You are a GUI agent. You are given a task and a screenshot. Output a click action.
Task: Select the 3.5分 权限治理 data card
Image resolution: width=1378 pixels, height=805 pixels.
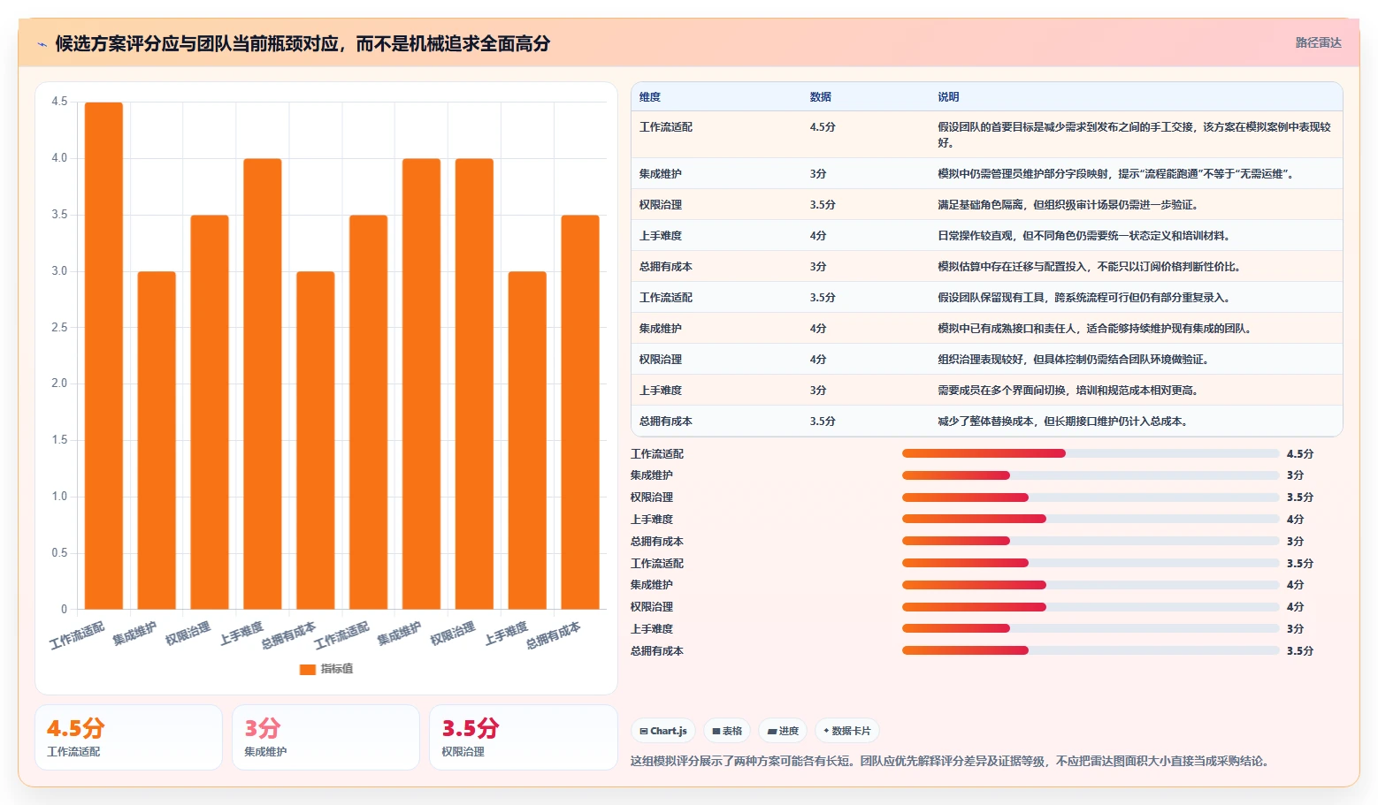pyautogui.click(x=523, y=737)
